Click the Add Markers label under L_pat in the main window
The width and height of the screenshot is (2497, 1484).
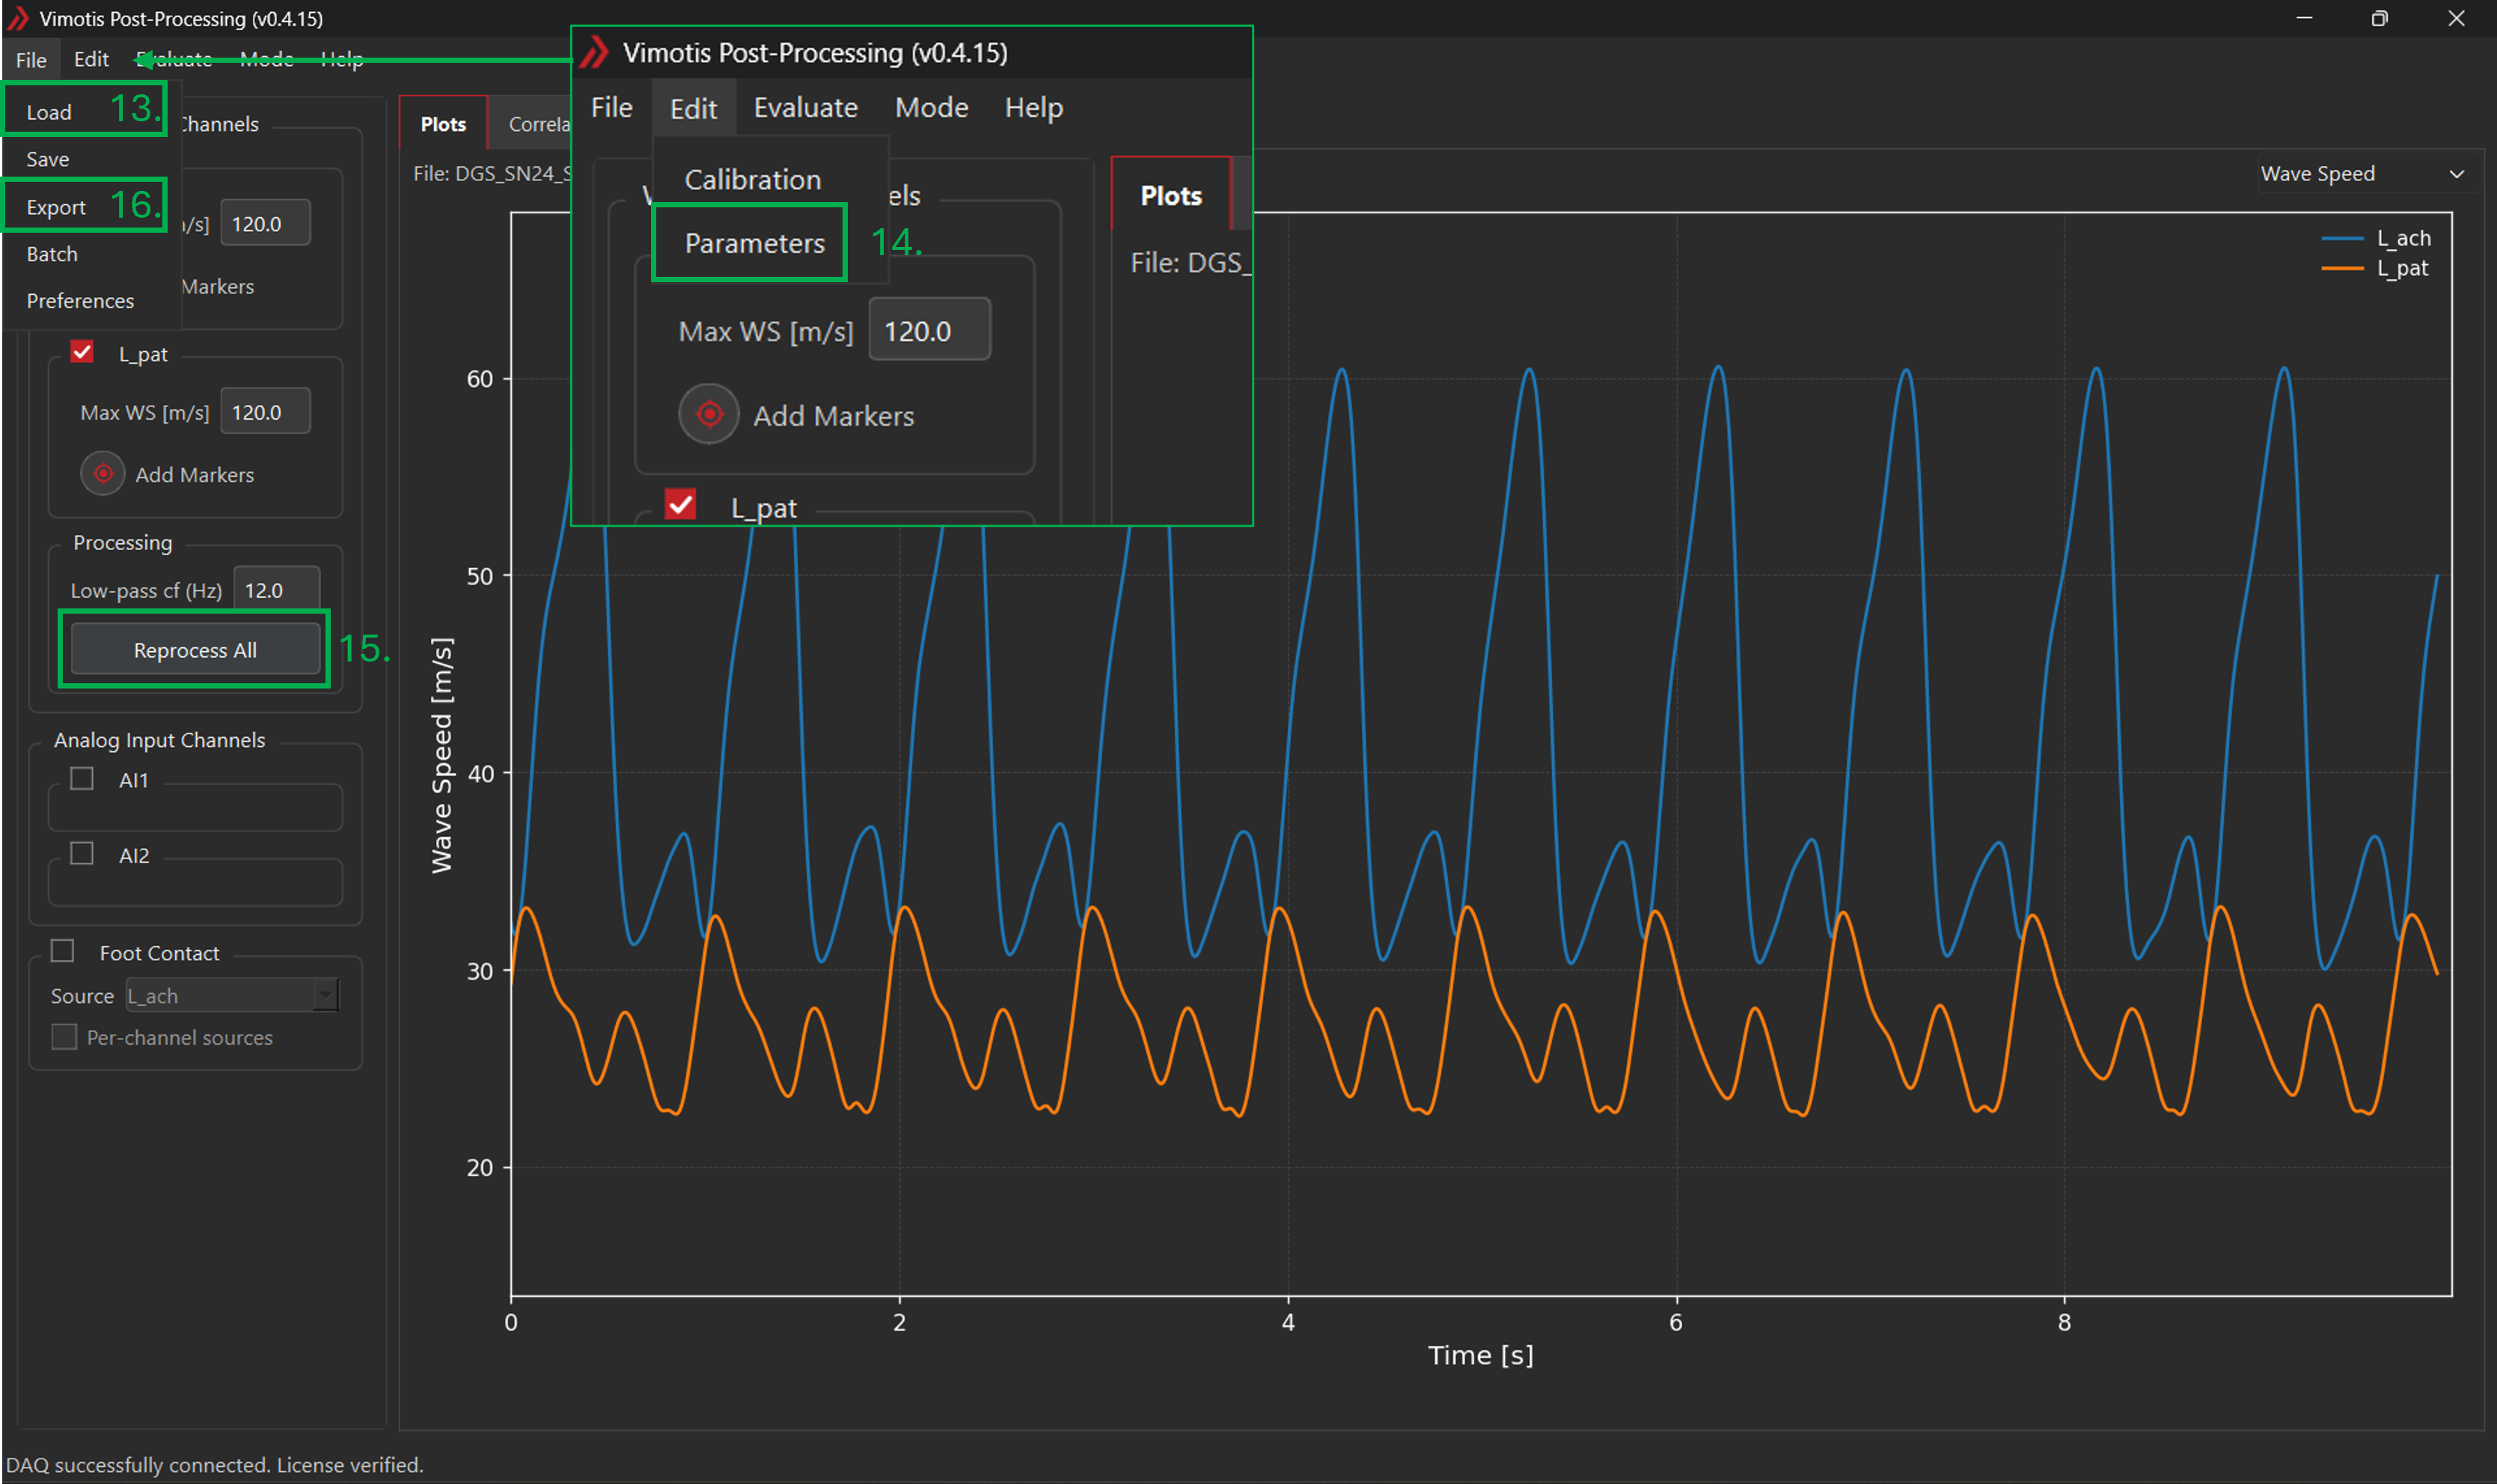pyautogui.click(x=195, y=475)
